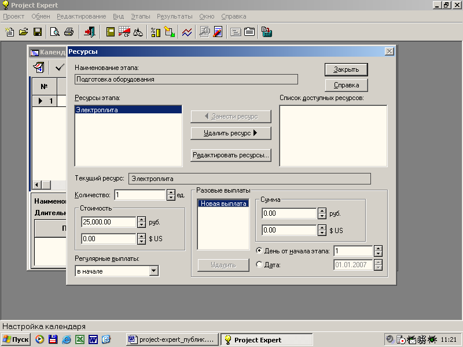This screenshot has width=463, height=347.
Task: Open the Cash-Flow (CF) toolbar icon
Action: pyautogui.click(x=124, y=32)
